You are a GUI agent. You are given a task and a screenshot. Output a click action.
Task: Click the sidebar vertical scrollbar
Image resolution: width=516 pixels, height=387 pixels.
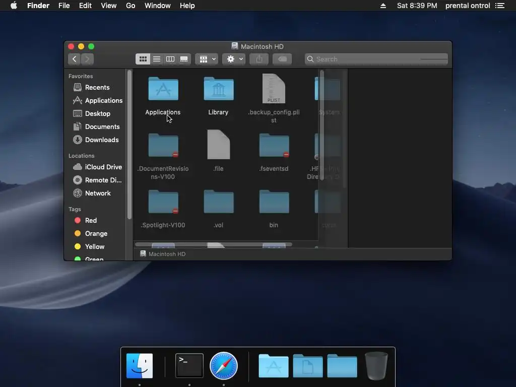[x=130, y=145]
